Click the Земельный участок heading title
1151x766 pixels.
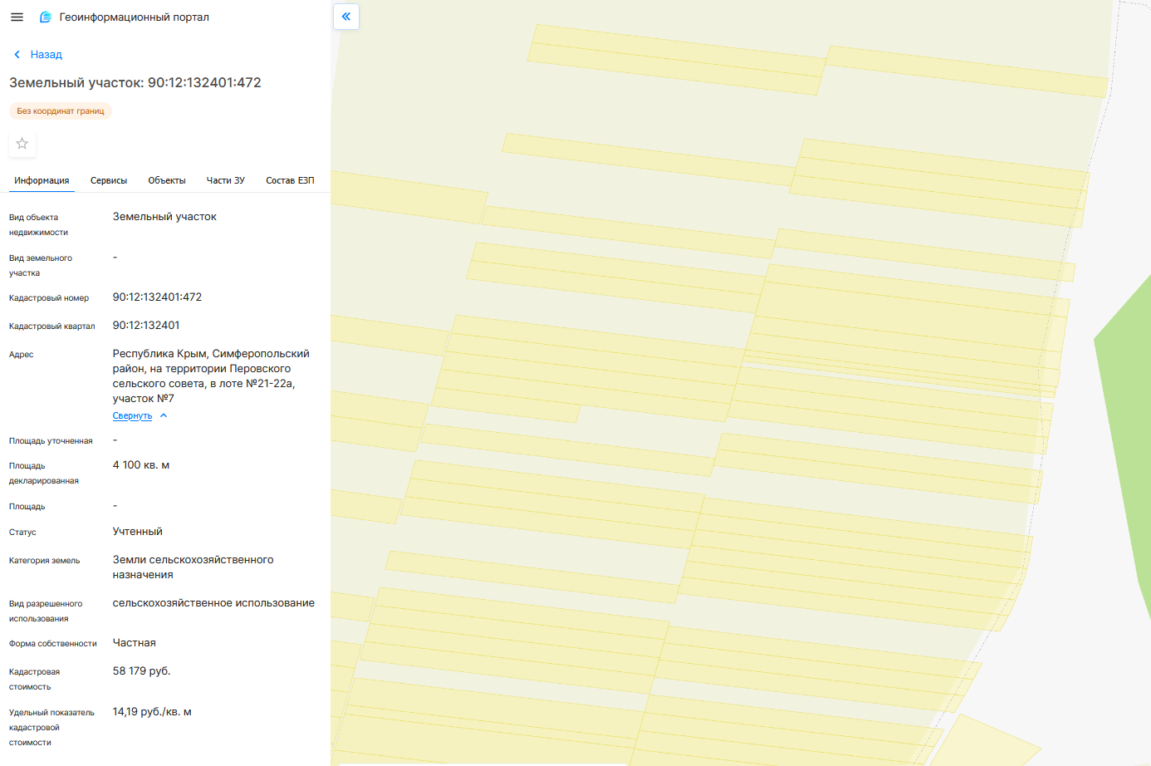point(135,82)
